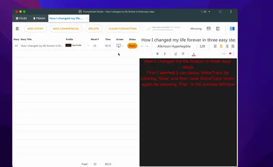The height and width of the screenshot is (167, 273).
Task: Open the Files tab
Action: (x=21, y=19)
